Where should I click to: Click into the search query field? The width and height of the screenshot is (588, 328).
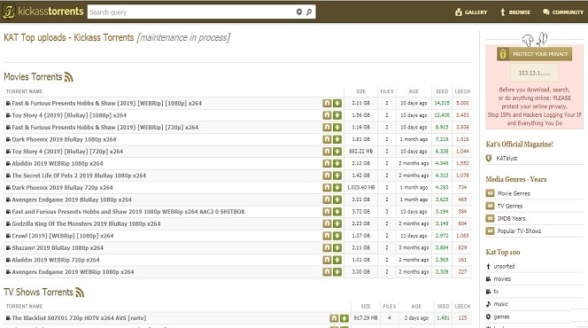coord(190,12)
